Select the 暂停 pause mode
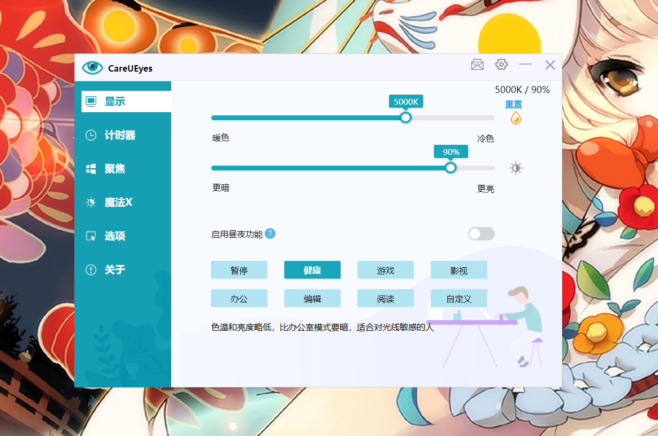Screen dimensions: 658x436 (239, 270)
